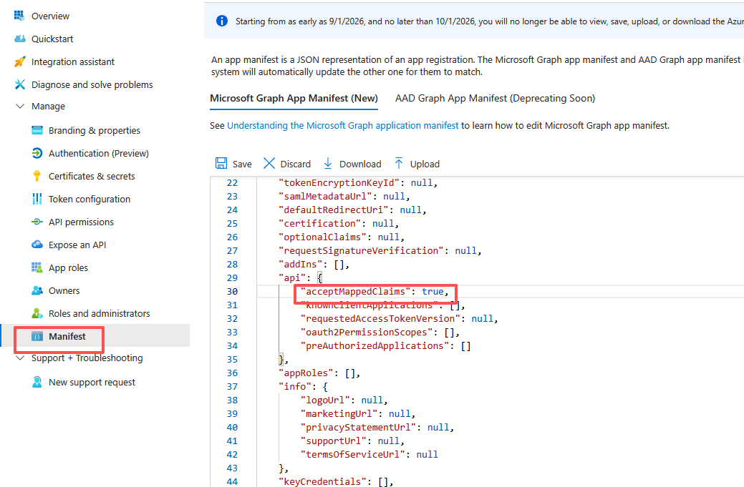744x487 pixels.
Task: Click "oauth2PermissionScopes" on line 33
Action: coord(367,332)
